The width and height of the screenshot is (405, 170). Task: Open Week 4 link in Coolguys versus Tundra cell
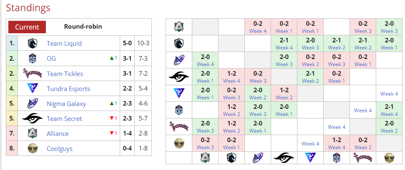click(310, 143)
